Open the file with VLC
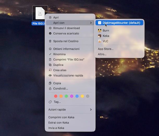This screenshot has width=159, height=136. [119, 41]
